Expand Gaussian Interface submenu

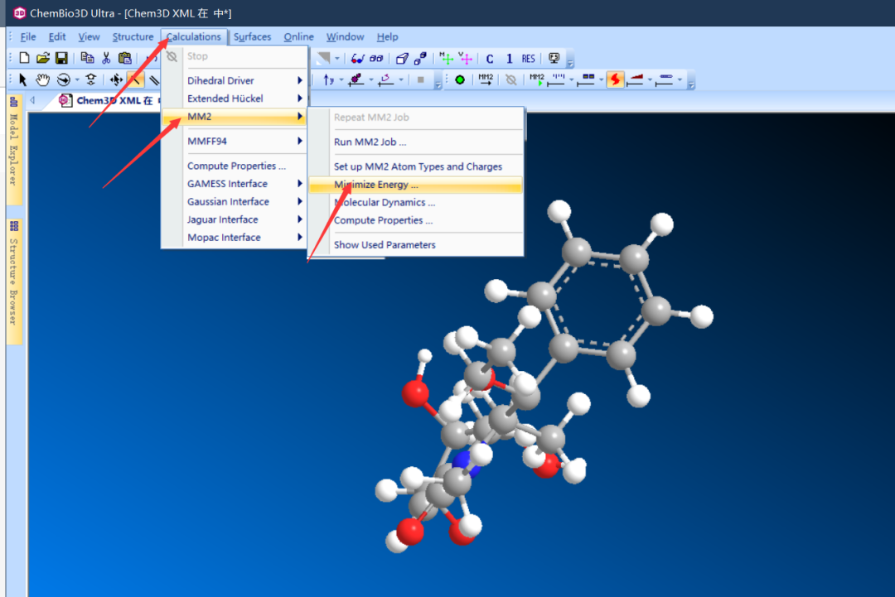(x=235, y=202)
